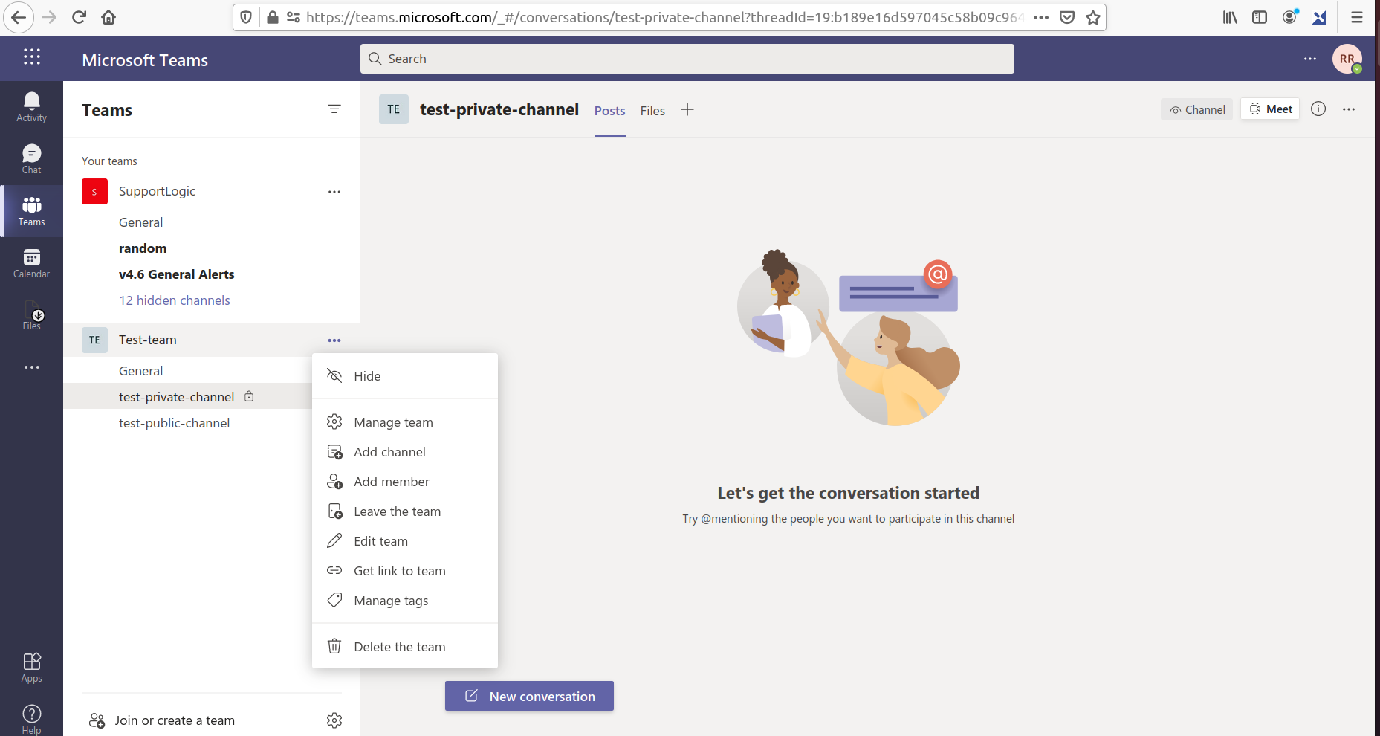Open browser library icon
The width and height of the screenshot is (1380, 736).
[1230, 17]
